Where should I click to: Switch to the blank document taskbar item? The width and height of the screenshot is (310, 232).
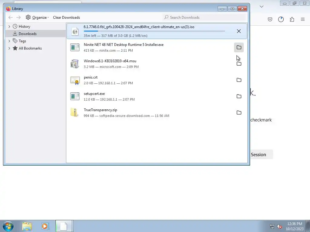pos(64,226)
